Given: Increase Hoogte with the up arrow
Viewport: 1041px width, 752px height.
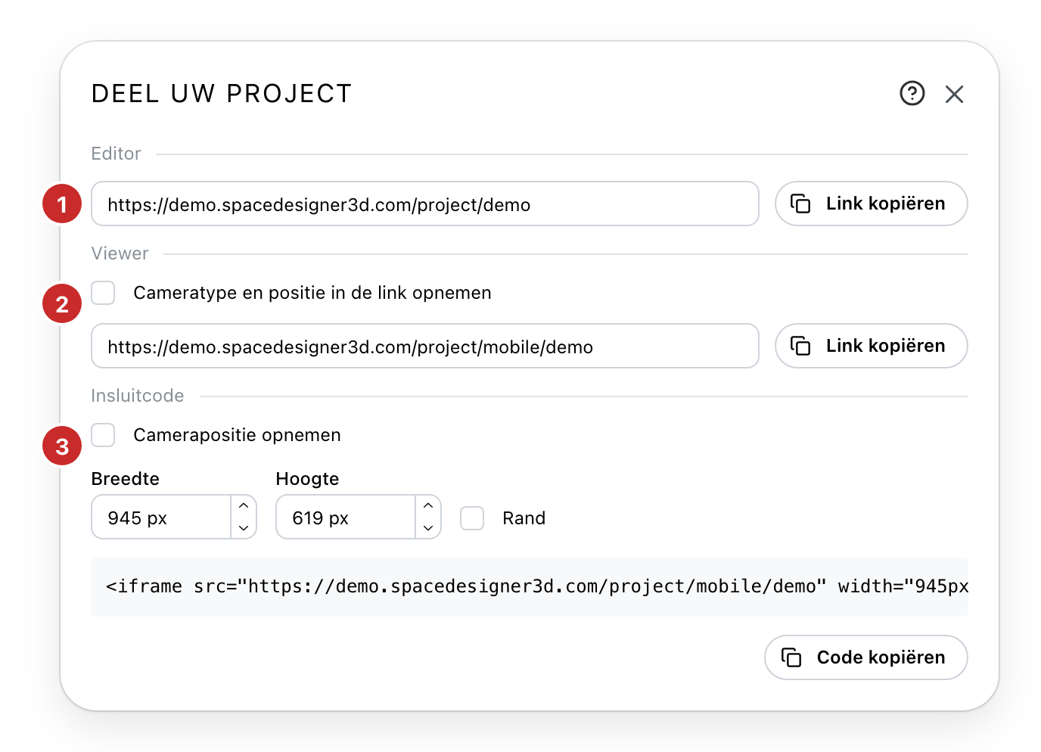Looking at the screenshot, I should [428, 506].
